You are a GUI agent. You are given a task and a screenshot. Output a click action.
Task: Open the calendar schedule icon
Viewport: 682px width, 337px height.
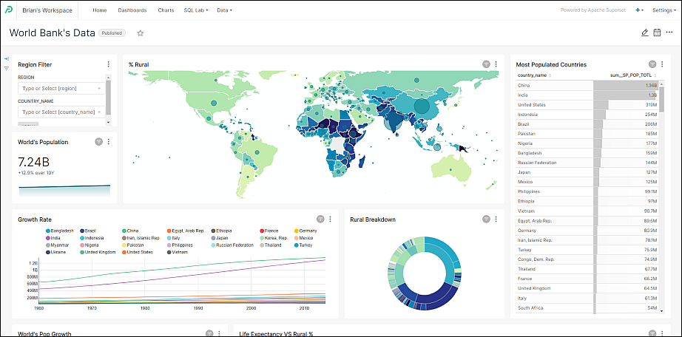[657, 33]
